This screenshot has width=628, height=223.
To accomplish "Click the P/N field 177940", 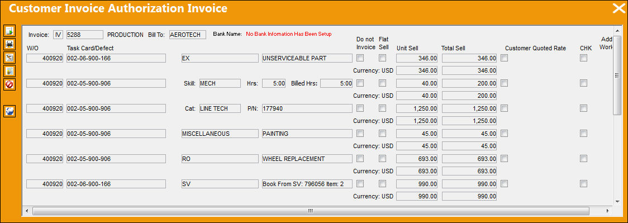I will [307, 108].
